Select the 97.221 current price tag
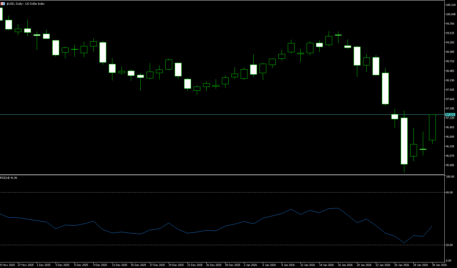This screenshot has height=268, width=457. coord(450,114)
